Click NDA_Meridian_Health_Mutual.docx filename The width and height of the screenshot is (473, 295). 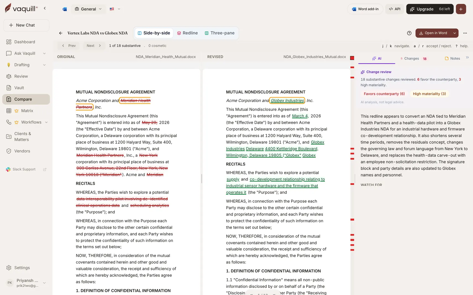click(166, 57)
